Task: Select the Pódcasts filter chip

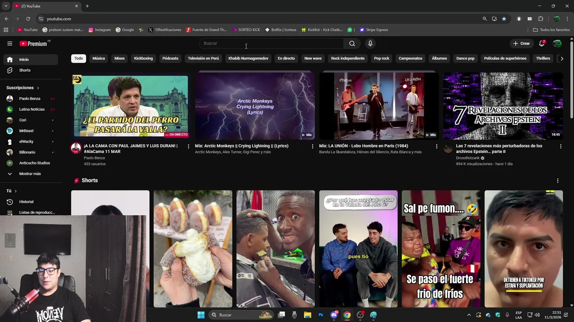Action: [x=170, y=58]
